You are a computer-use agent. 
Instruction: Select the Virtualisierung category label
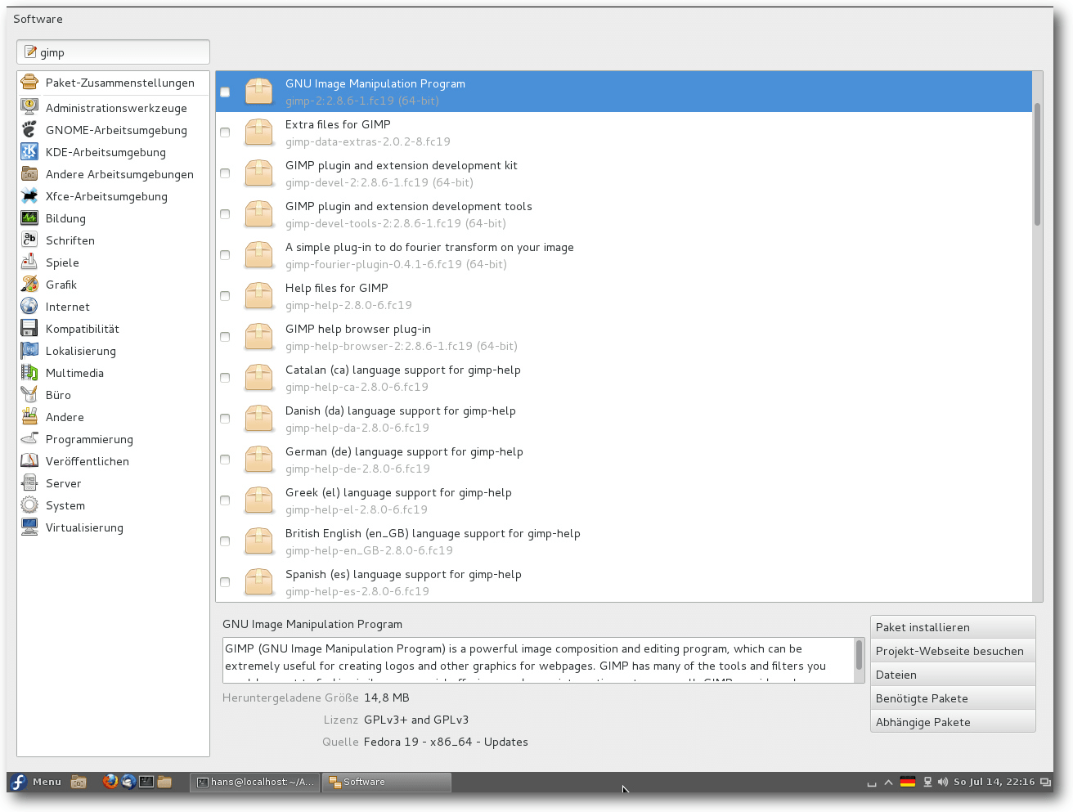click(84, 527)
